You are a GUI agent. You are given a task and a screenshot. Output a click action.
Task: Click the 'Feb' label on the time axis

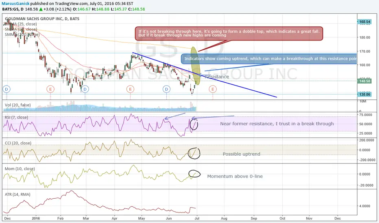61,219
